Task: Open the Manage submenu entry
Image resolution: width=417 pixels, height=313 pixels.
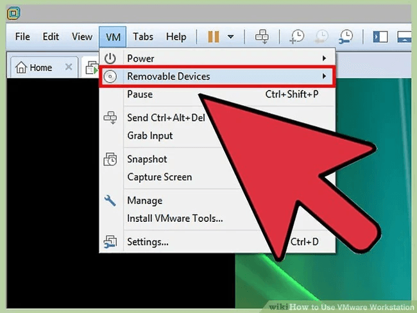Action: coord(145,201)
